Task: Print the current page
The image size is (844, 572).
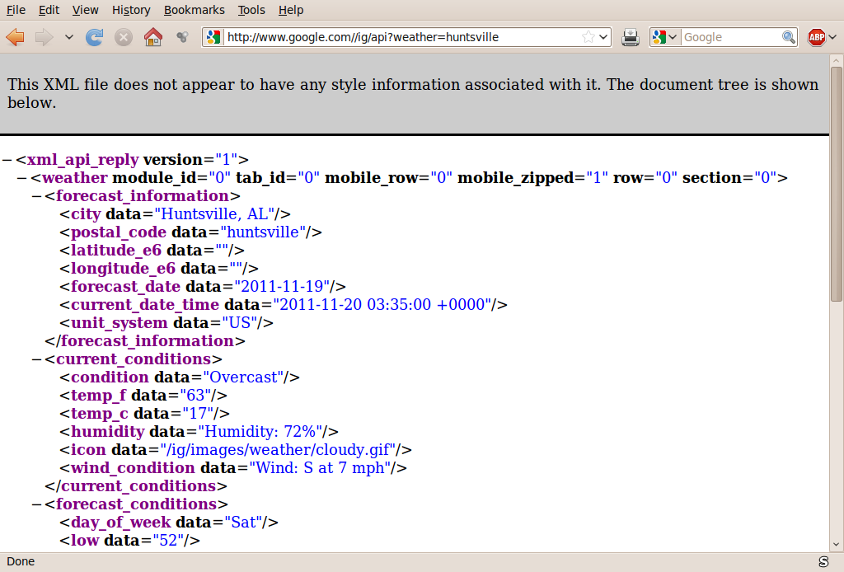Action: point(630,37)
